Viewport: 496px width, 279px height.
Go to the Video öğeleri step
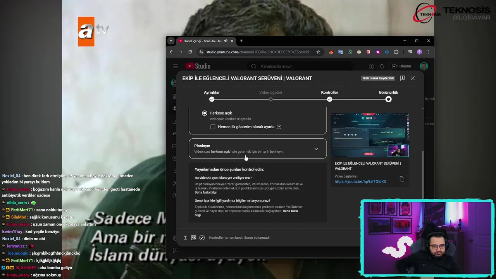click(270, 96)
